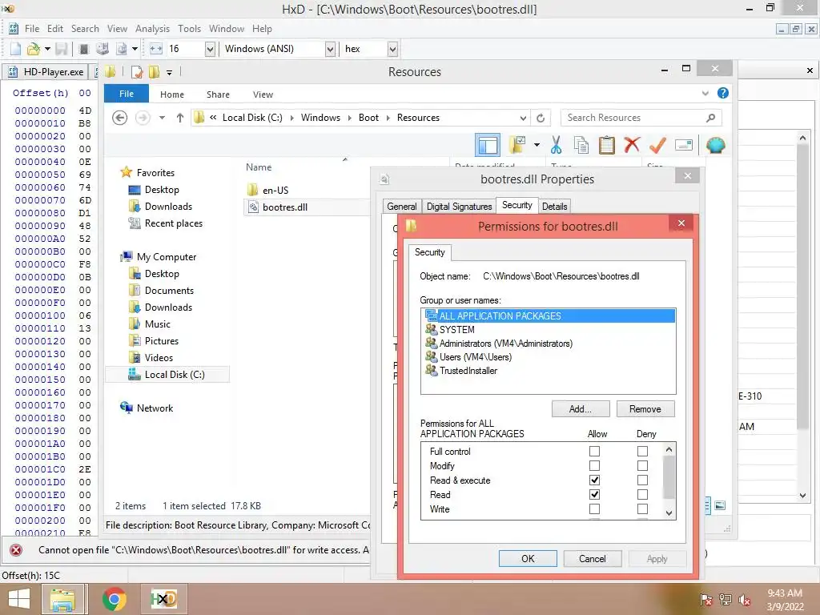Check Allow for Write permission
Viewport: 820px width, 615px height.
click(x=595, y=508)
